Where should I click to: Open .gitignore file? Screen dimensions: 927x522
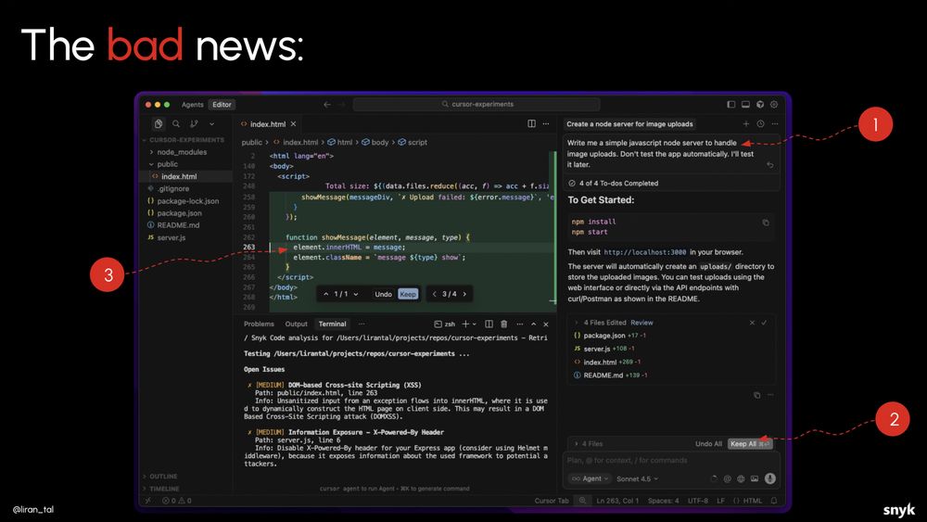pyautogui.click(x=173, y=188)
